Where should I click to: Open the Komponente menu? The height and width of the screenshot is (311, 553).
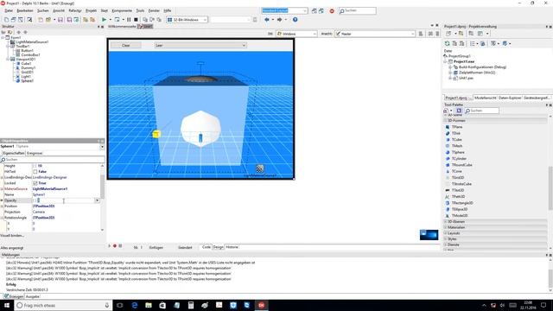pyautogui.click(x=122, y=11)
